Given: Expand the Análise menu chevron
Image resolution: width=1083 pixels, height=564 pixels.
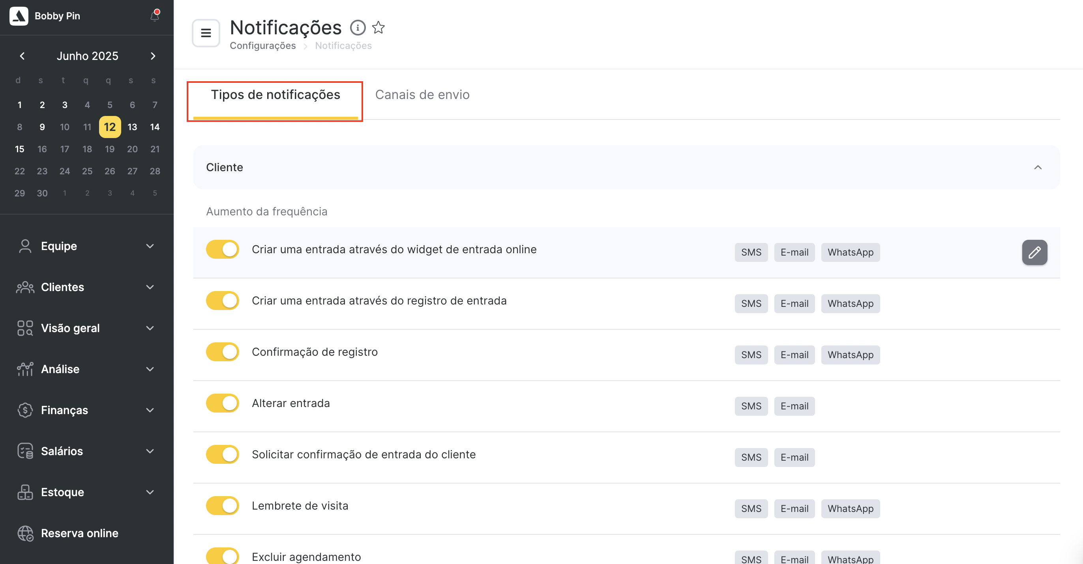Looking at the screenshot, I should coord(150,370).
